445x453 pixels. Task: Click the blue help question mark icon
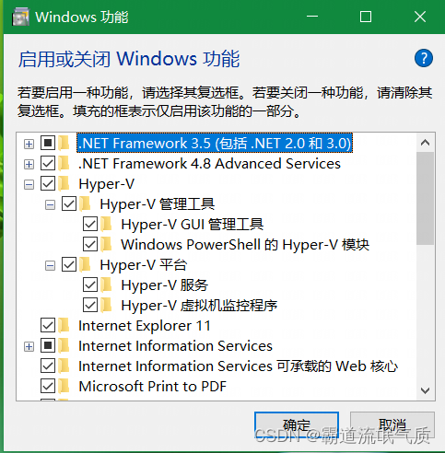pyautogui.click(x=424, y=58)
